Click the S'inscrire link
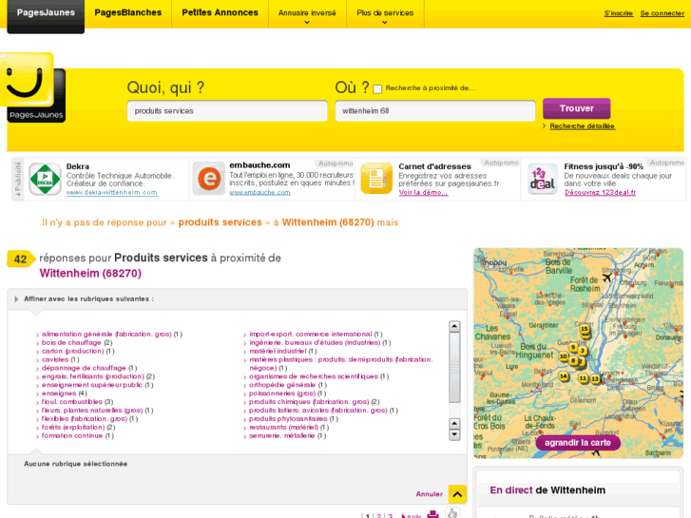This screenshot has width=691, height=518. click(619, 13)
